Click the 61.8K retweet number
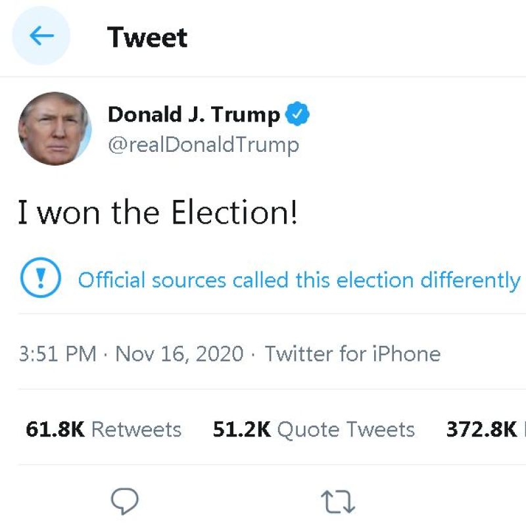This screenshot has width=526, height=526. tap(55, 429)
